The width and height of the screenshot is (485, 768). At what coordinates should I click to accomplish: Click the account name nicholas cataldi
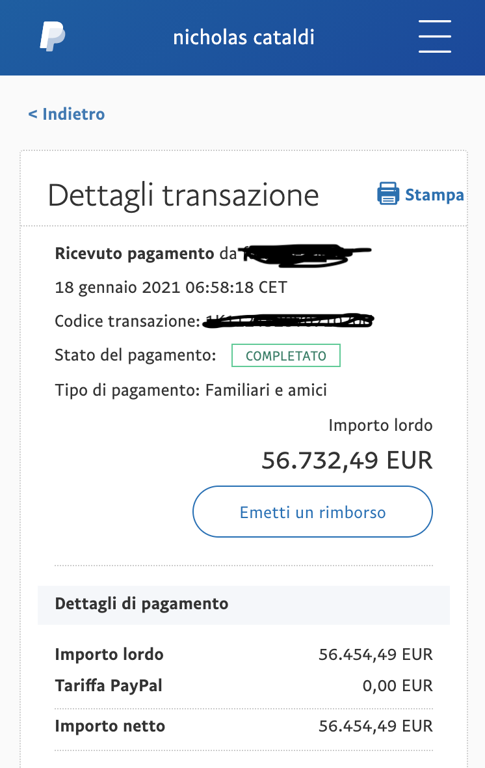pos(244,37)
